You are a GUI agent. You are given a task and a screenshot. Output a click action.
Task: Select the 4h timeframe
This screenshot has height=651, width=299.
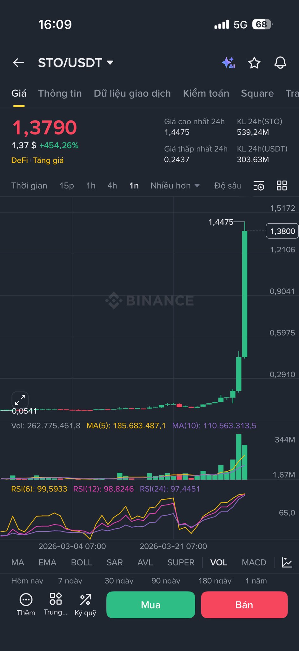click(112, 186)
